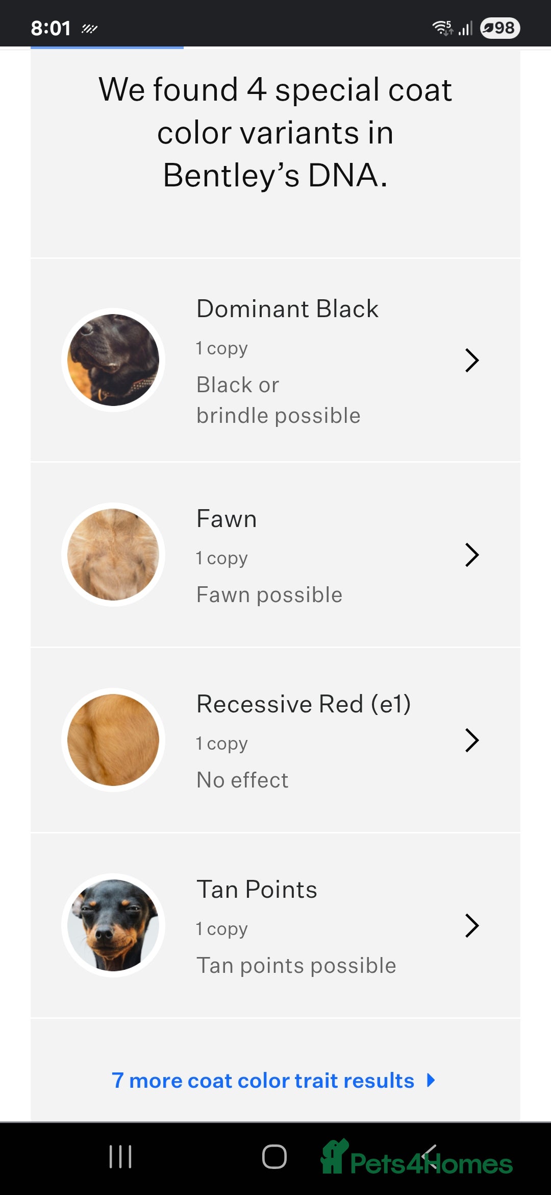Open Recessive Red (e1) chevron arrow
The height and width of the screenshot is (1195, 551).
pos(472,740)
